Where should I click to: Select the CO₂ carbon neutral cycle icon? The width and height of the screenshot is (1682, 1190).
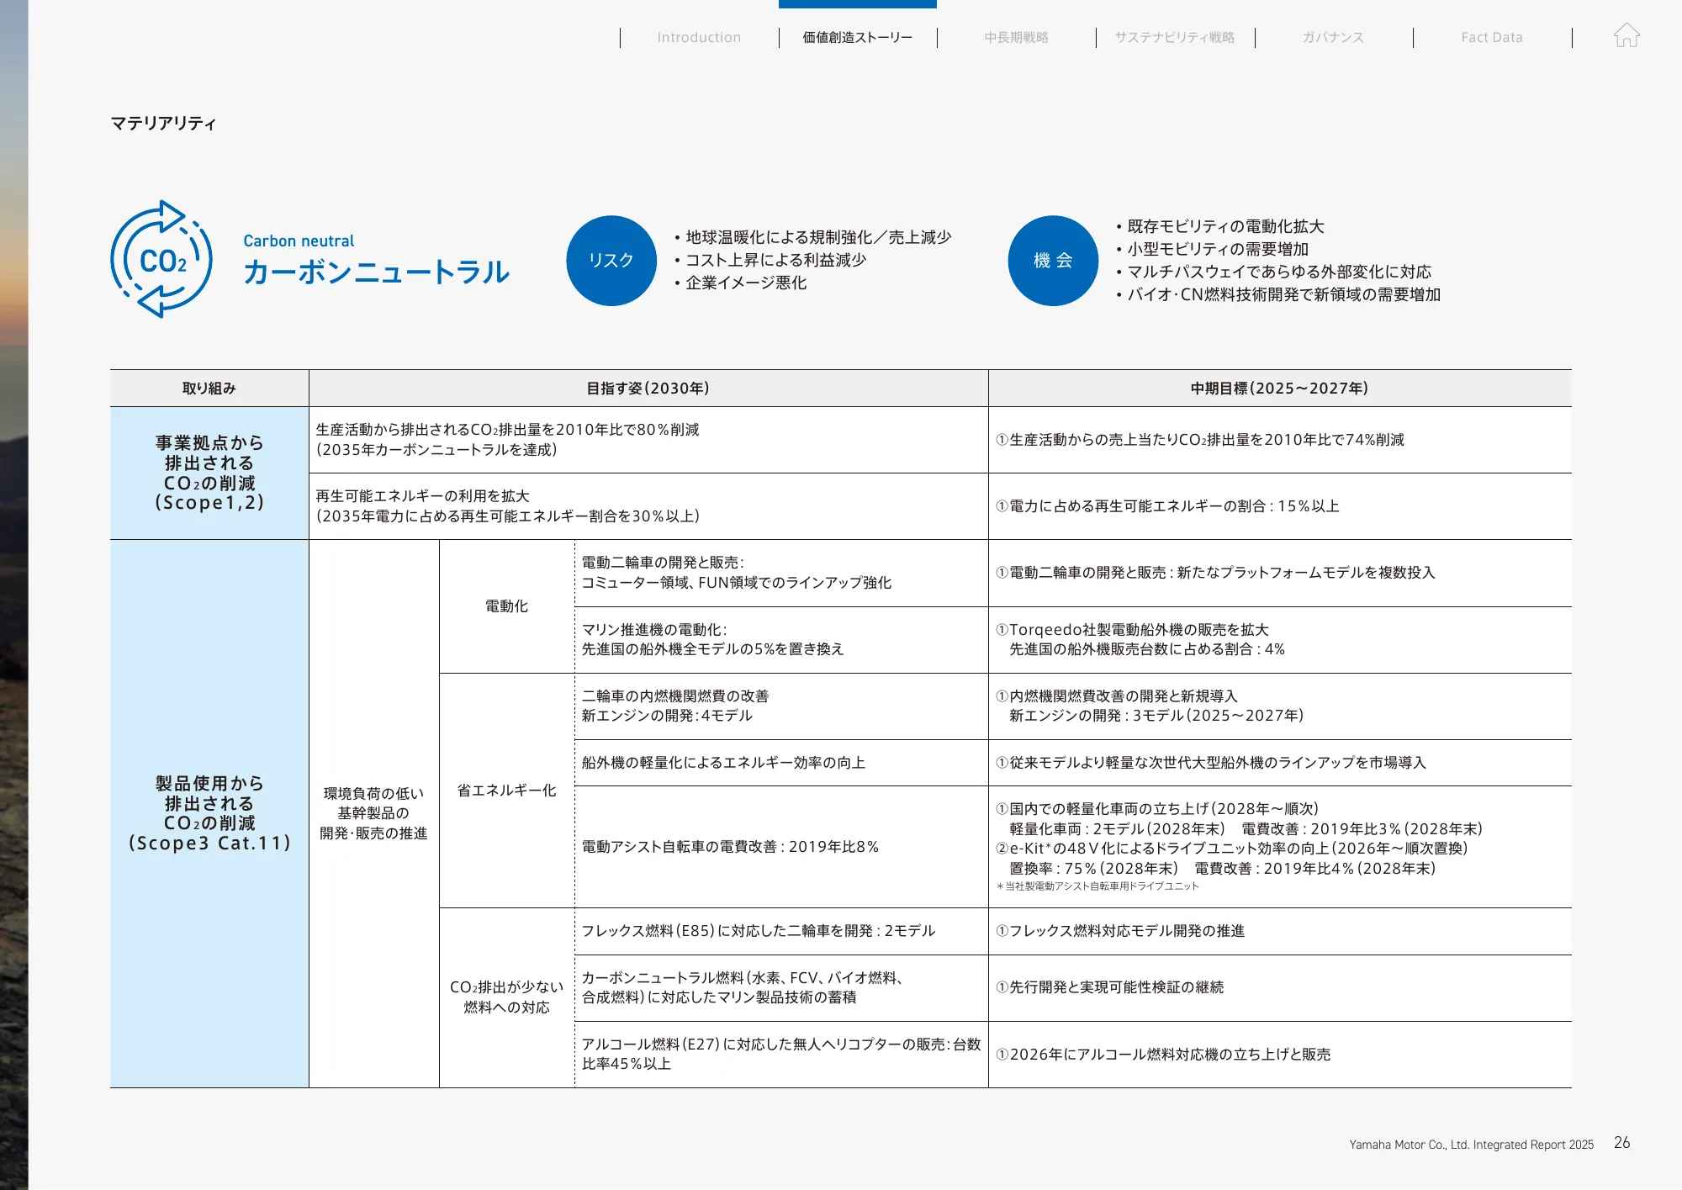click(x=161, y=261)
